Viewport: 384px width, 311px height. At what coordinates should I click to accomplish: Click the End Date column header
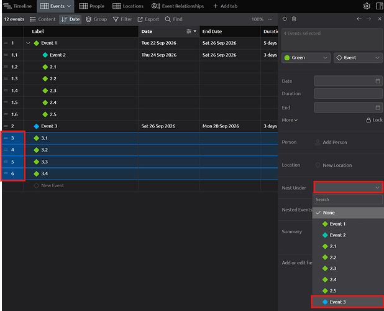pos(230,31)
